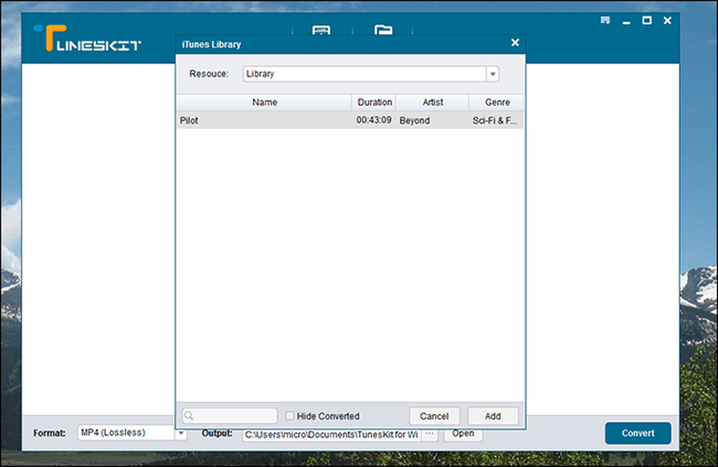Sort by Name column header
The image size is (718, 467).
click(264, 102)
